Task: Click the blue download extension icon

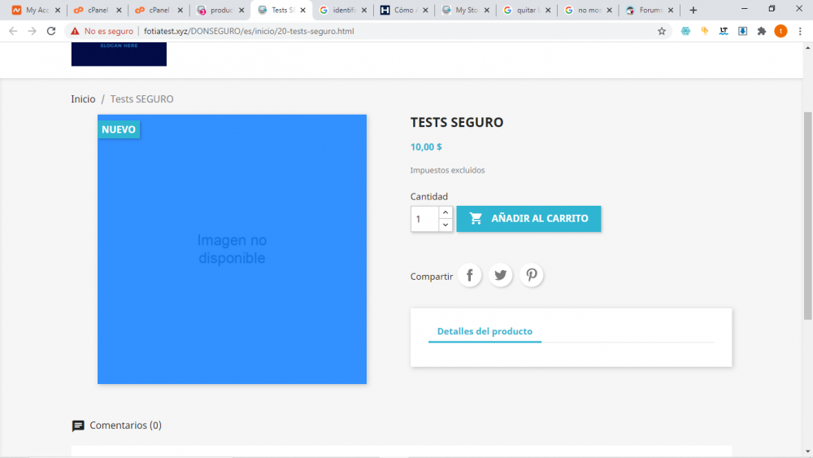Action: pyautogui.click(x=742, y=31)
